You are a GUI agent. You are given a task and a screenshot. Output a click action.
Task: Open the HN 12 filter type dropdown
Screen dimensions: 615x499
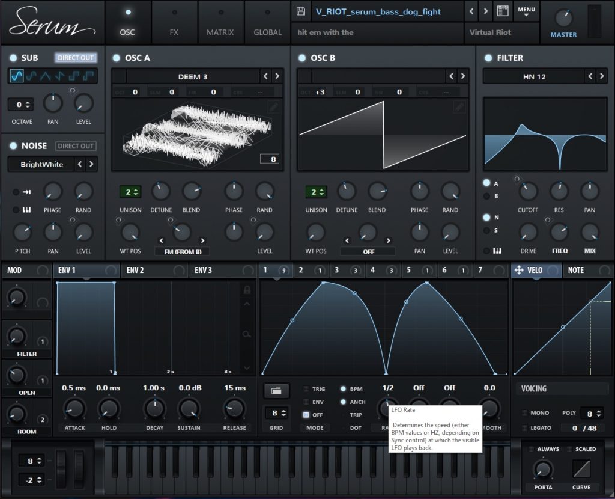pyautogui.click(x=533, y=76)
